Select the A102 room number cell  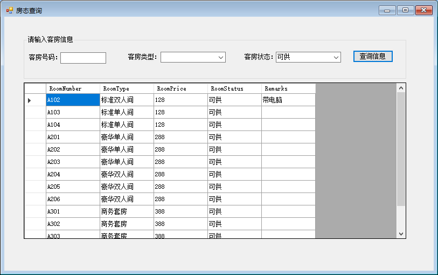pos(73,100)
